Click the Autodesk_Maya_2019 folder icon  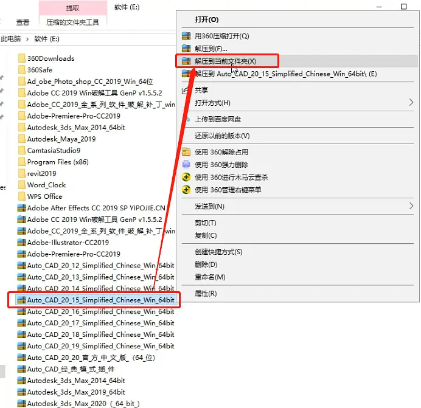pos(22,139)
